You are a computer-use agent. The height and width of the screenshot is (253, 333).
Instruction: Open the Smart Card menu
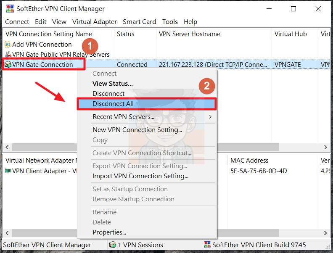point(139,22)
